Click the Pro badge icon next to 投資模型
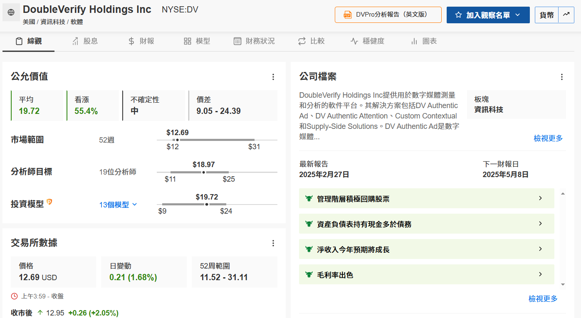Viewport: 581px width, 318px height. pyautogui.click(x=49, y=202)
